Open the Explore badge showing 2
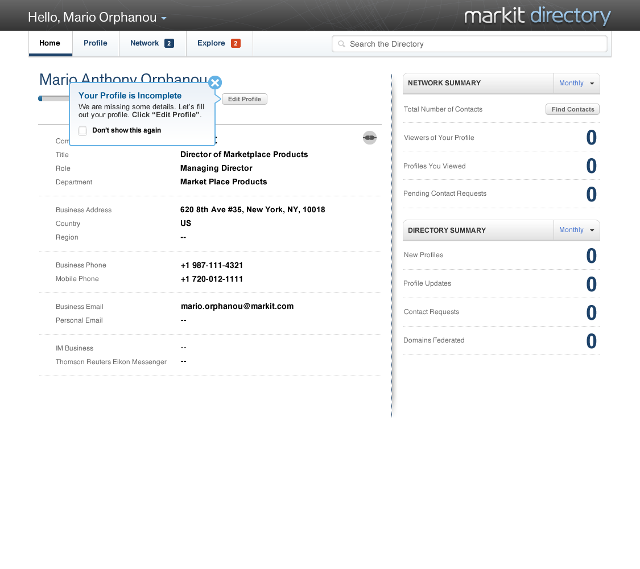640x569 pixels. (236, 43)
